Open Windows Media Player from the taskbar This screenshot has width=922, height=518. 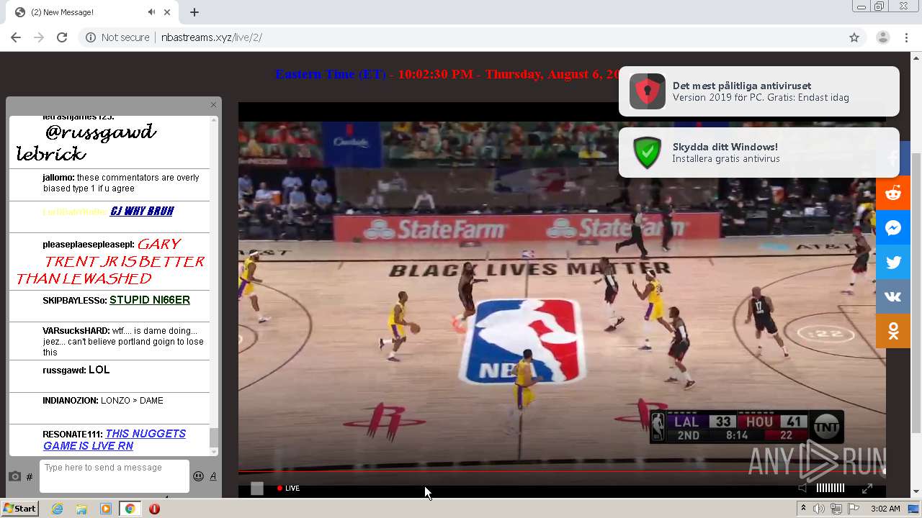[x=106, y=509]
